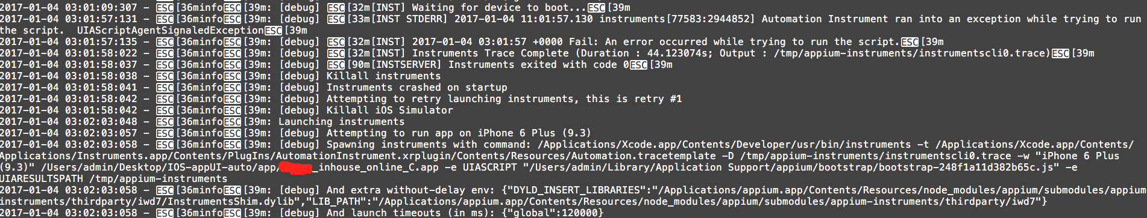
Task: Click 'Attempting to run app on iPhone 6 Plus'
Action: (x=441, y=133)
